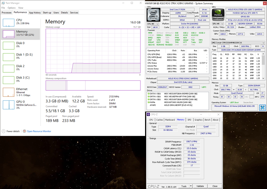This screenshot has height=189, width=267.
Task: Open Resource Monitor link
Action: pyautogui.click(x=39, y=131)
